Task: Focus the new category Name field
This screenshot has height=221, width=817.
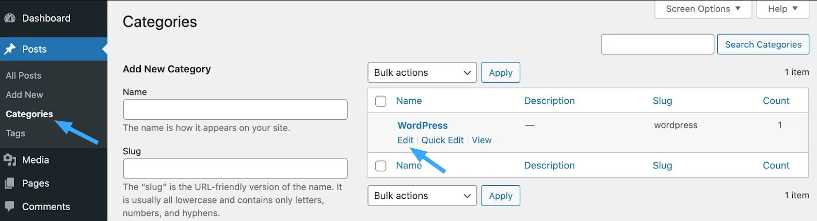Action: tap(235, 109)
